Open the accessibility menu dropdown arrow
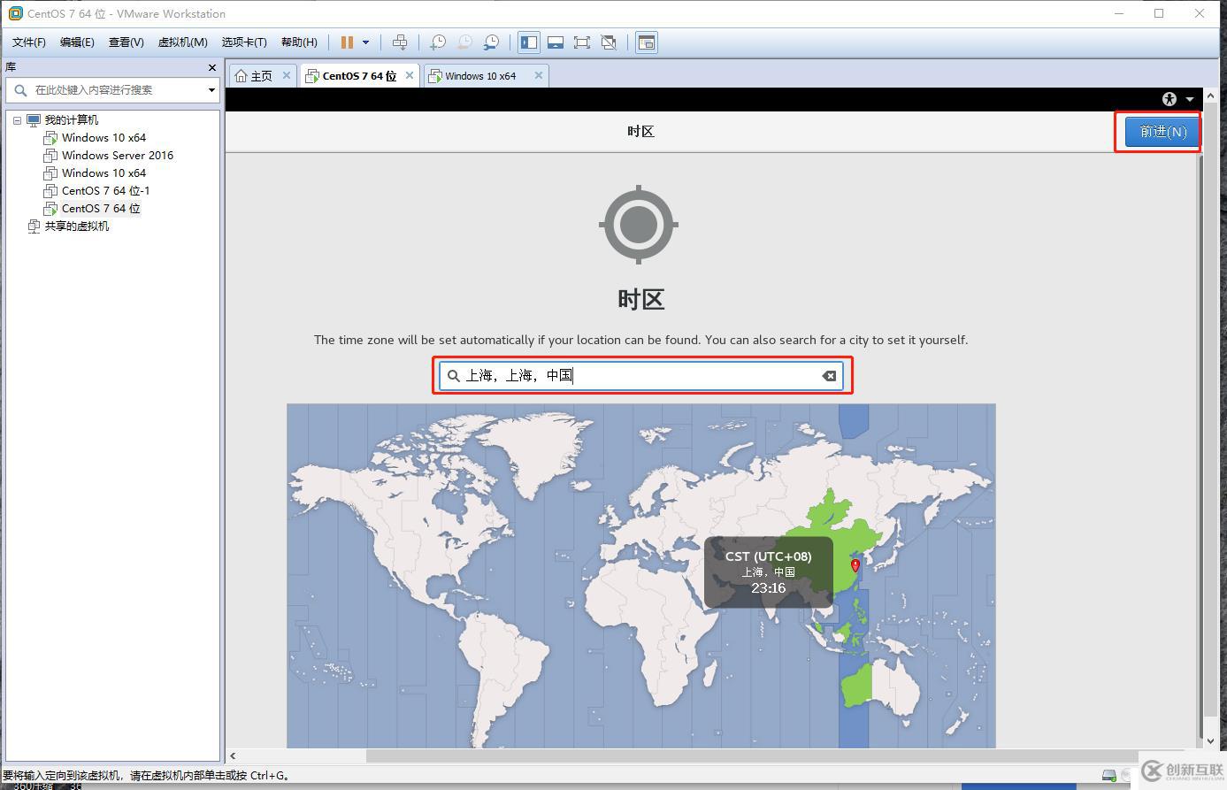Viewport: 1227px width, 790px height. point(1190,99)
